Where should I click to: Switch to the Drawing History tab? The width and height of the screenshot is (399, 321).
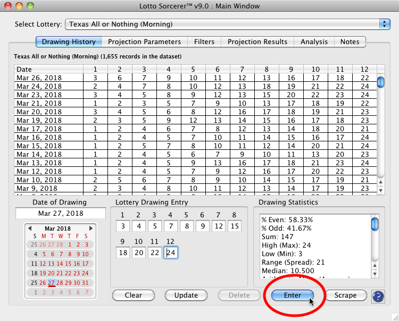pyautogui.click(x=69, y=41)
